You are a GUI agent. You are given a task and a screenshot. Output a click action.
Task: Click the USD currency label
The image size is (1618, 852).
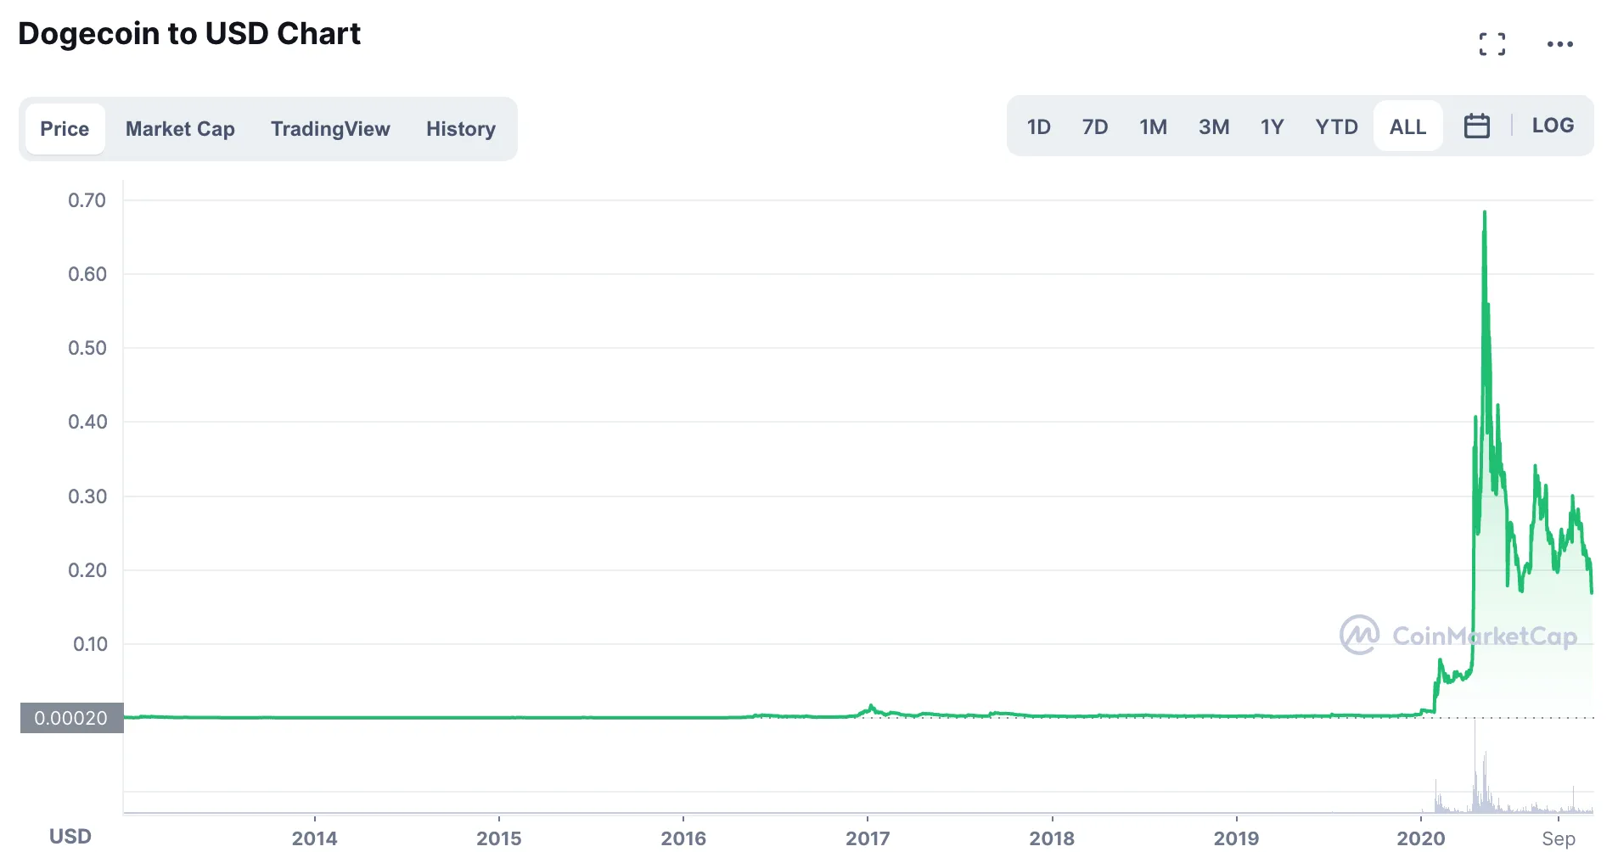click(x=70, y=837)
